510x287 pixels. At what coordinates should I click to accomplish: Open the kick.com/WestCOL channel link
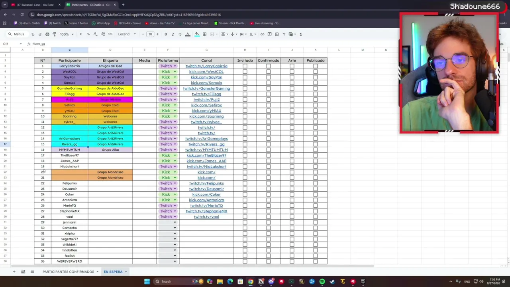pyautogui.click(x=206, y=72)
